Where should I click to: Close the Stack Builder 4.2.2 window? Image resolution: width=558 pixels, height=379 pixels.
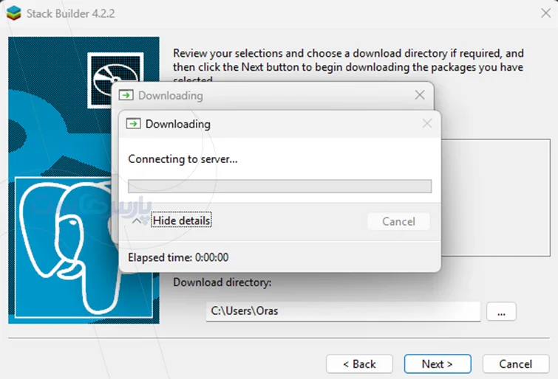tap(545, 13)
